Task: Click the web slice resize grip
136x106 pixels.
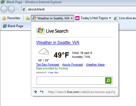Action: [x=117, y=95]
